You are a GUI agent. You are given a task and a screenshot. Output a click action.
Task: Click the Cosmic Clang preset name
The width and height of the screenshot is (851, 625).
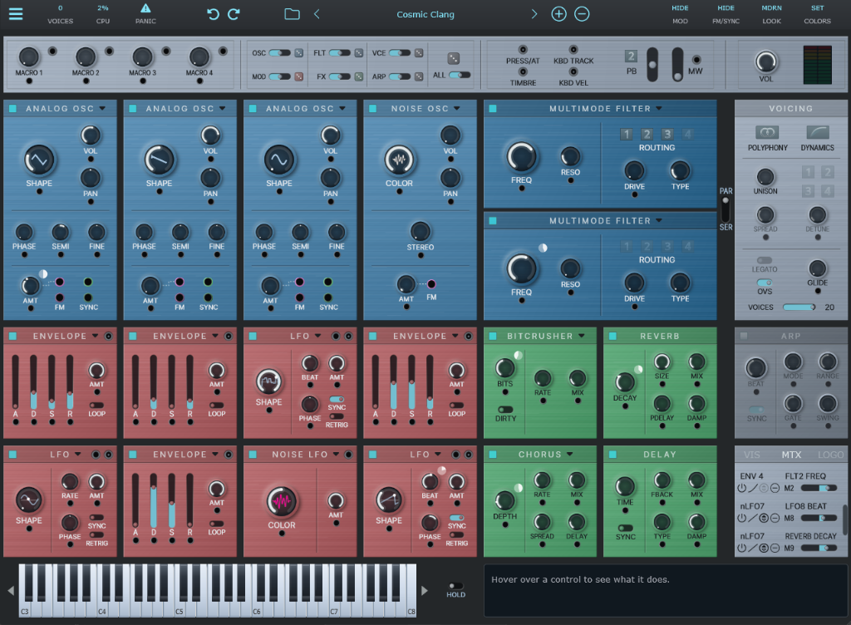425,15
